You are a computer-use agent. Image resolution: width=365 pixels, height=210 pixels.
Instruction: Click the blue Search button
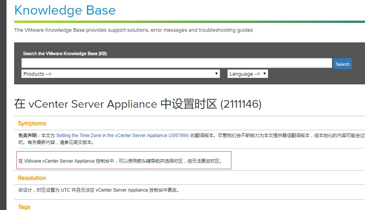coord(342,64)
